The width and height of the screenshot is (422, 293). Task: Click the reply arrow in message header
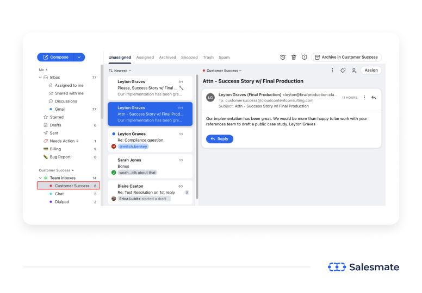point(374,98)
